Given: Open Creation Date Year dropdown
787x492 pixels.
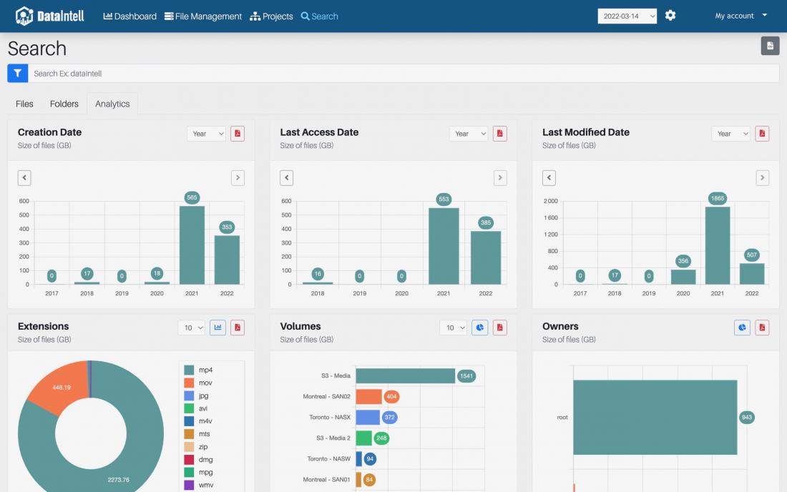Looking at the screenshot, I should (206, 134).
